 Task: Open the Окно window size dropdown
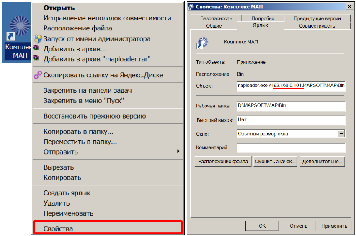pos(341,134)
